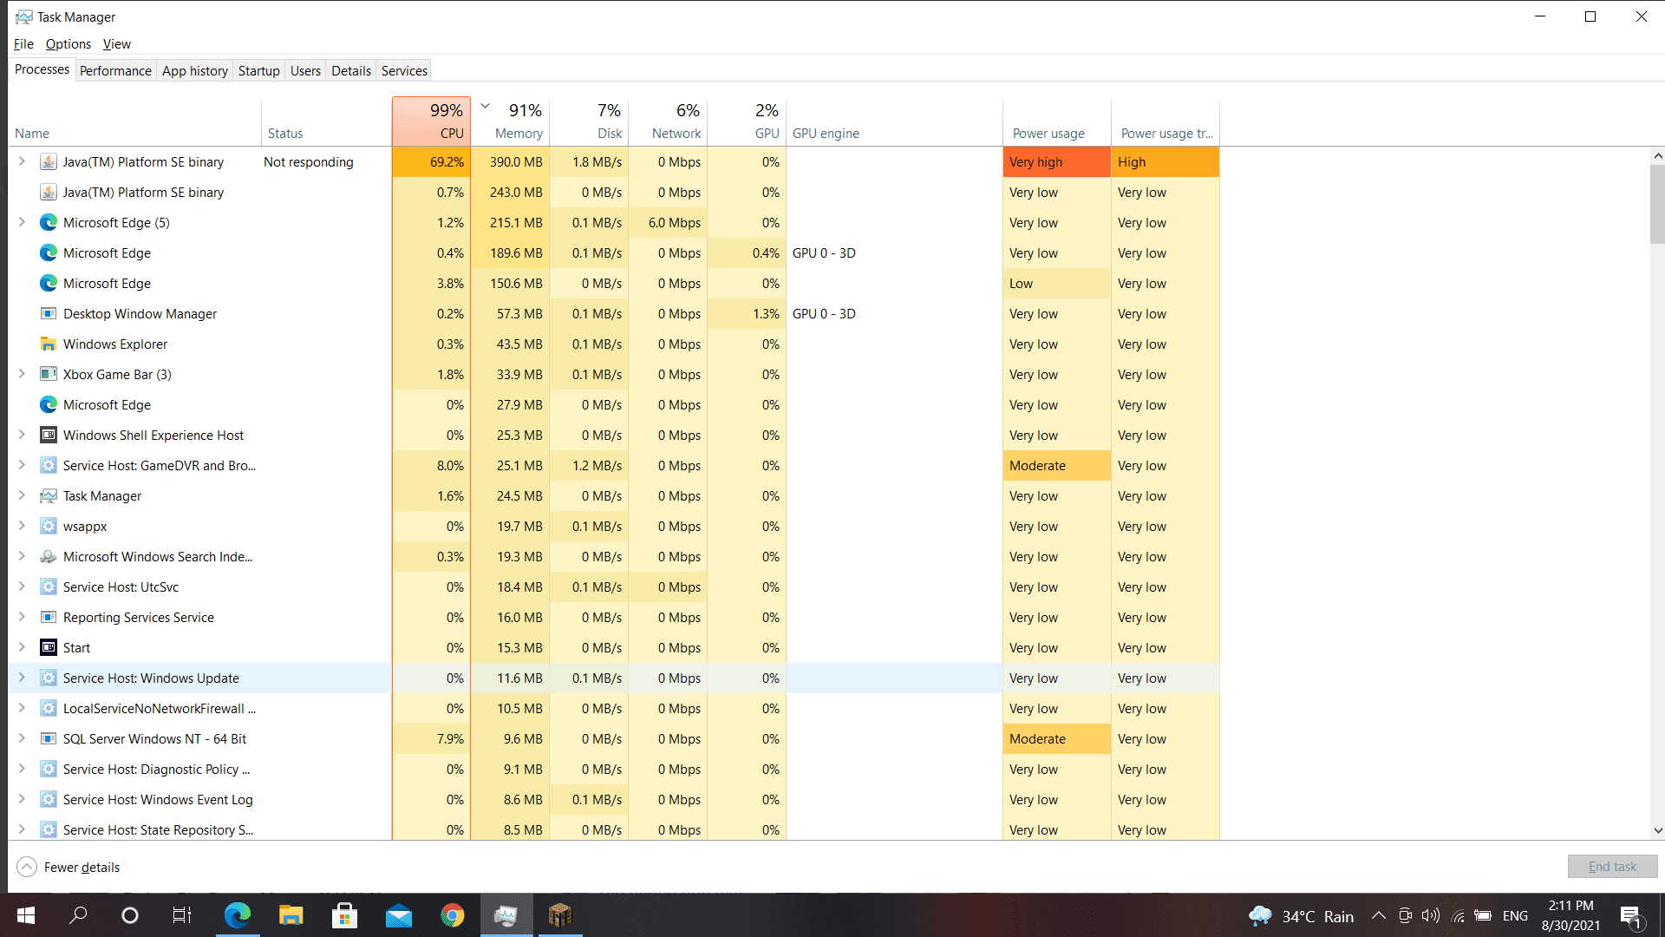
Task: Click the Java Platform SE binary not responding icon
Action: [x=49, y=162]
